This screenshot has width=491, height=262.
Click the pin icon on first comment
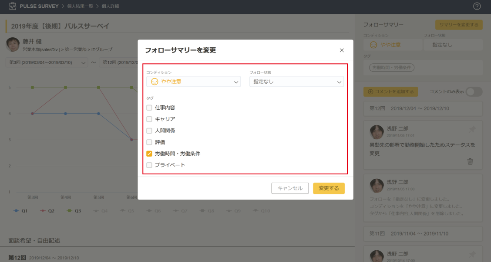tap(472, 129)
